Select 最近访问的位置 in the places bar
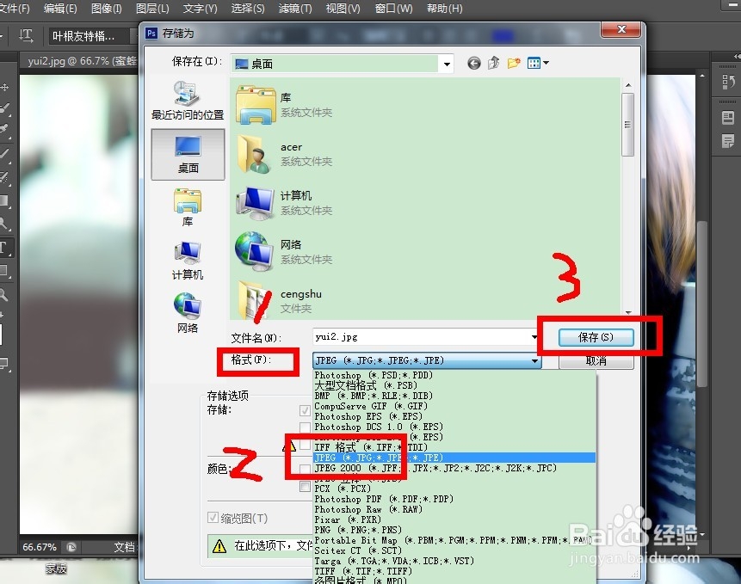The width and height of the screenshot is (741, 584). point(188,100)
